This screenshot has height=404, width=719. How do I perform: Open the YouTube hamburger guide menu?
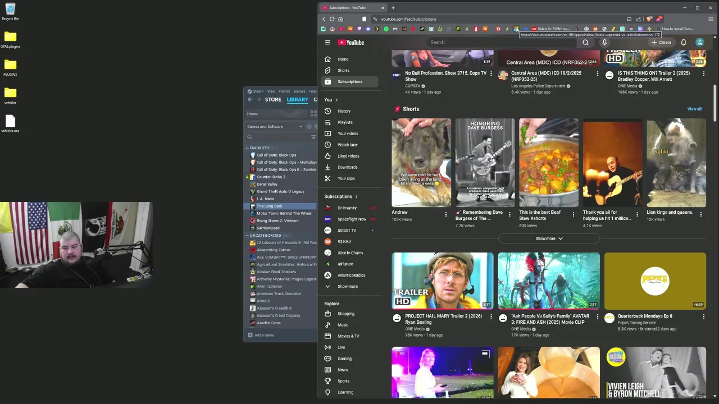click(327, 42)
